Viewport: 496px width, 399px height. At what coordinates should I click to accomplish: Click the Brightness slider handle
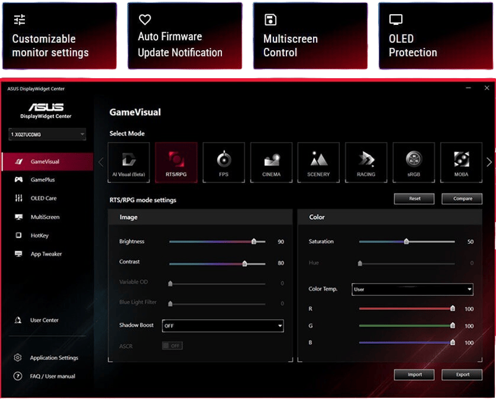click(254, 241)
